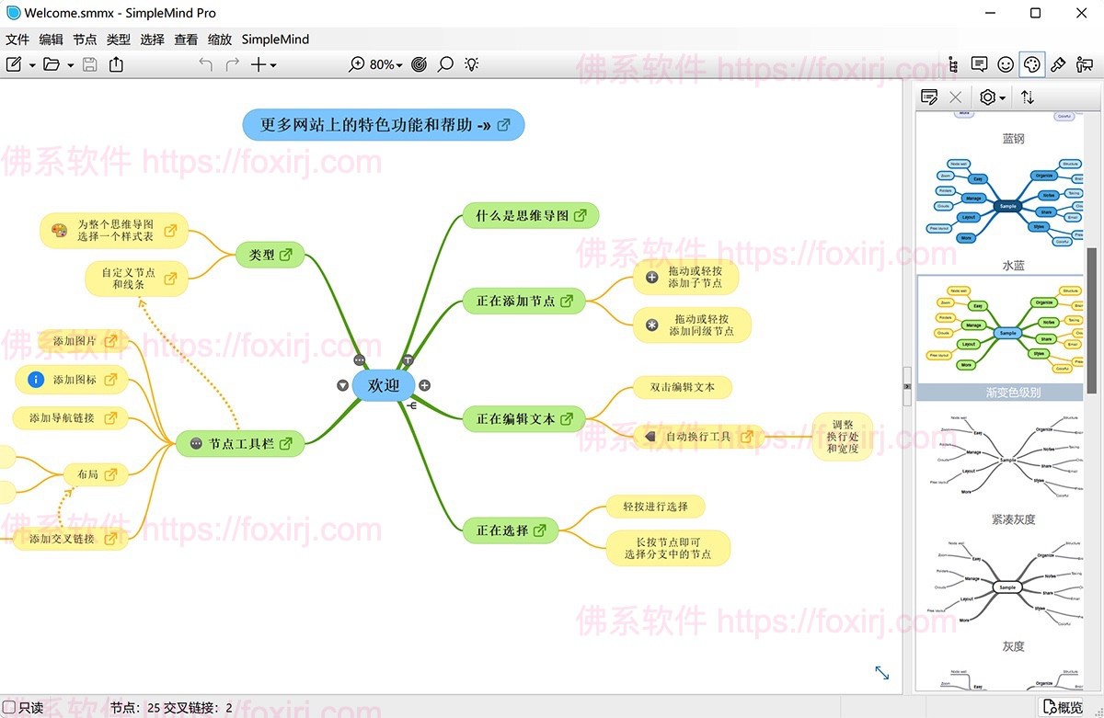The image size is (1104, 718).
Task: Open search with the magnifier icon
Action: pos(445,64)
